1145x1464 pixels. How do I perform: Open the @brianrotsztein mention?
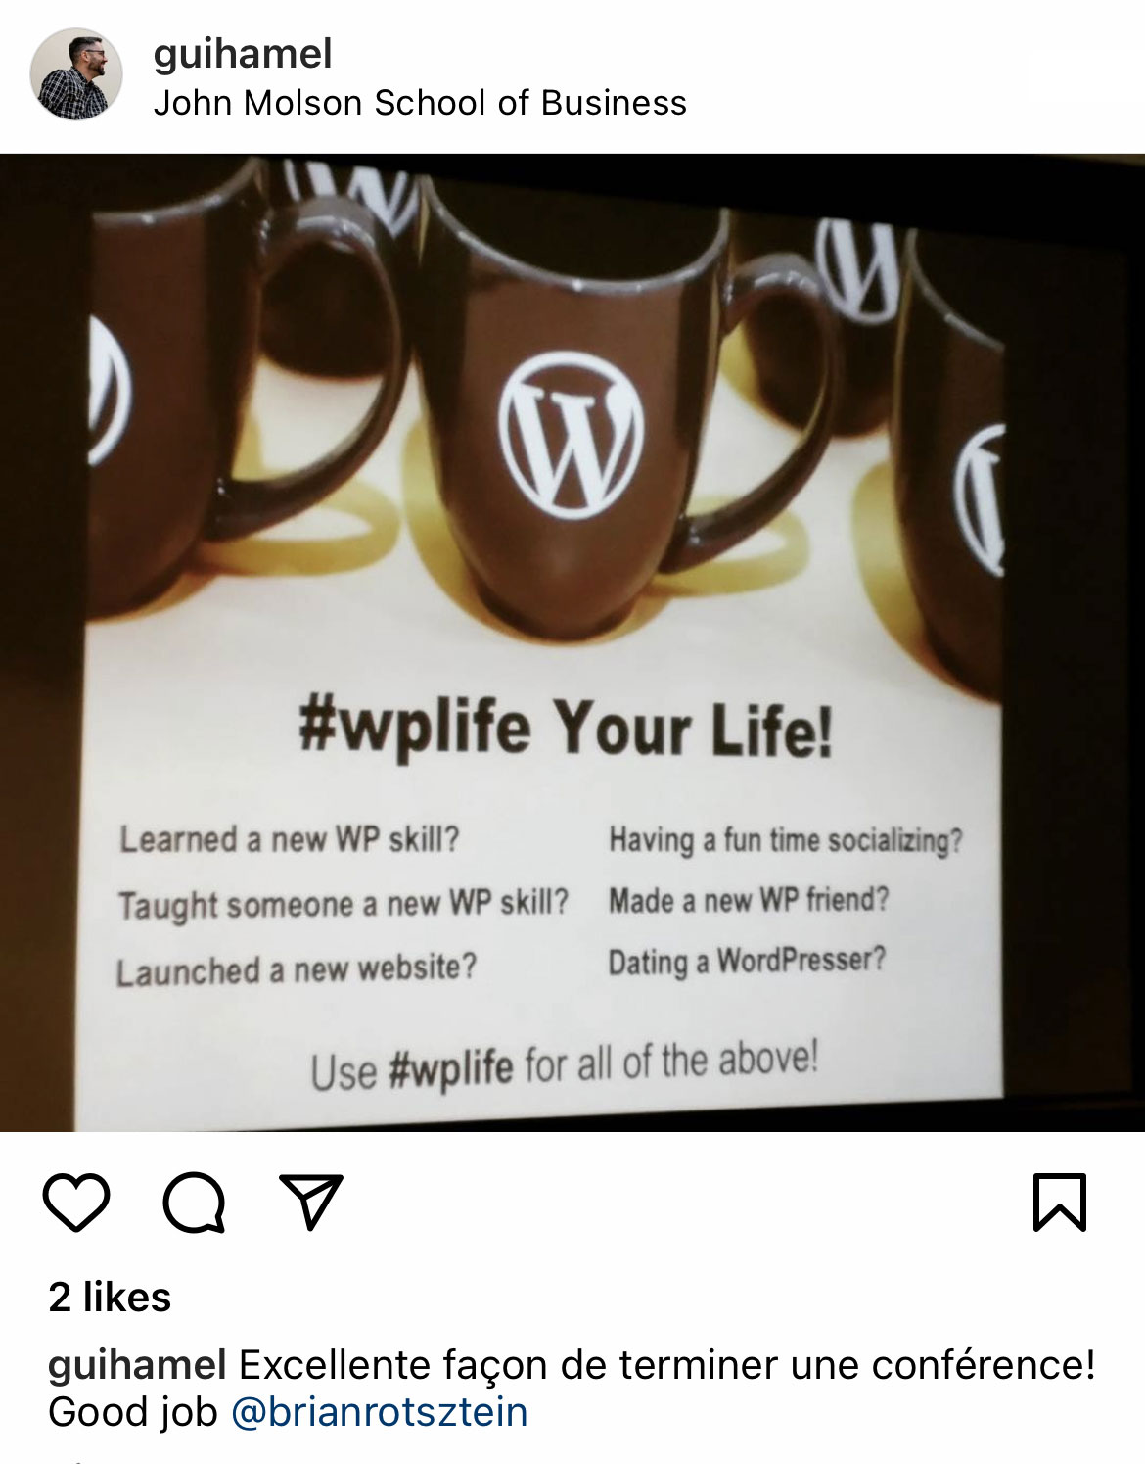tap(379, 1412)
